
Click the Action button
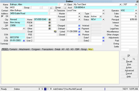129,68
